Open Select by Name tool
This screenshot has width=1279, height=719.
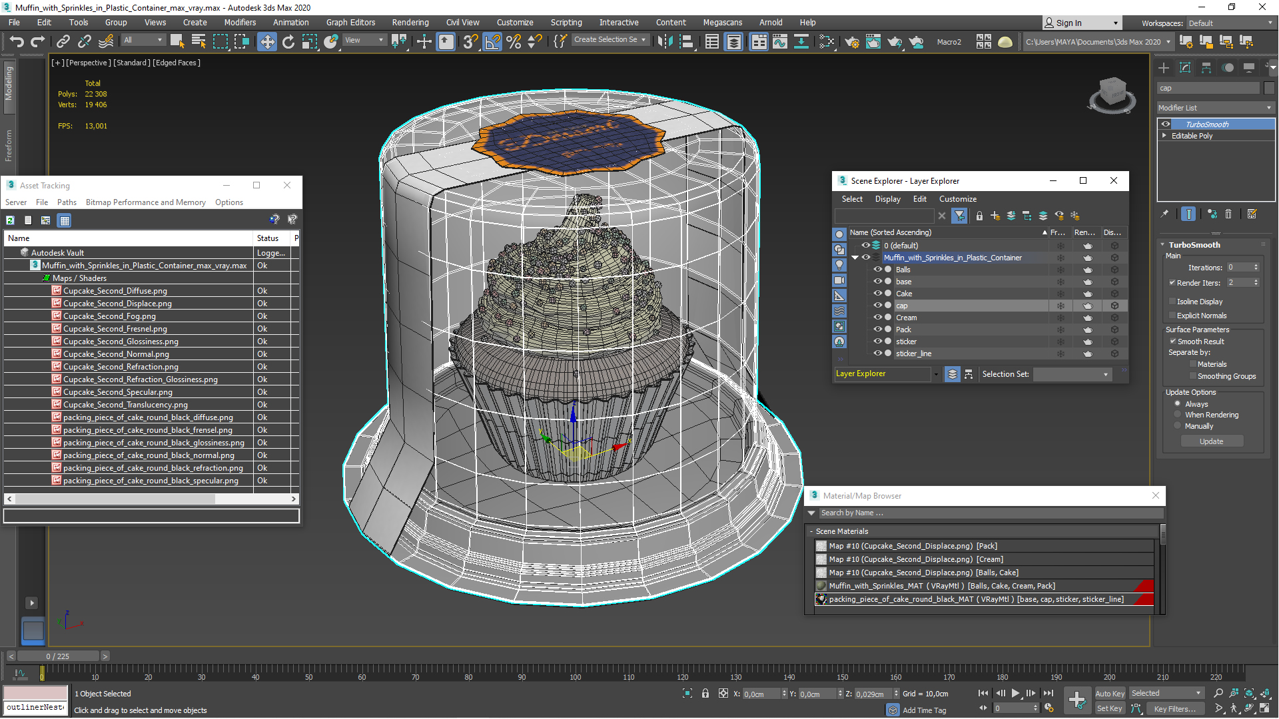[199, 42]
